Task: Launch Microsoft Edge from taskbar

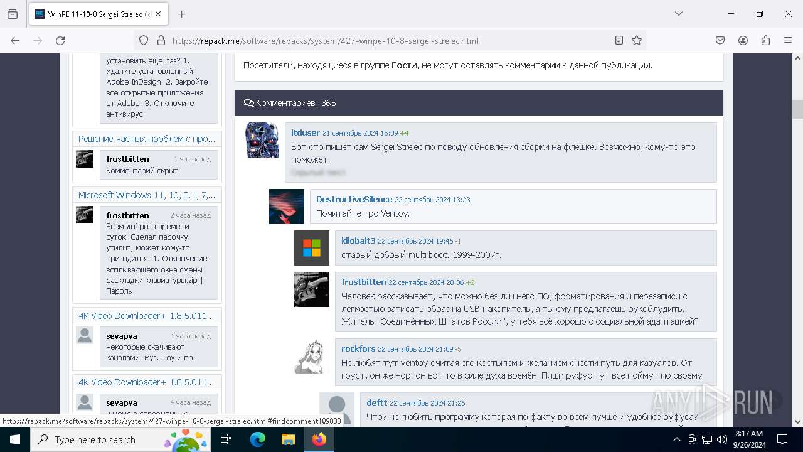Action: pyautogui.click(x=258, y=439)
